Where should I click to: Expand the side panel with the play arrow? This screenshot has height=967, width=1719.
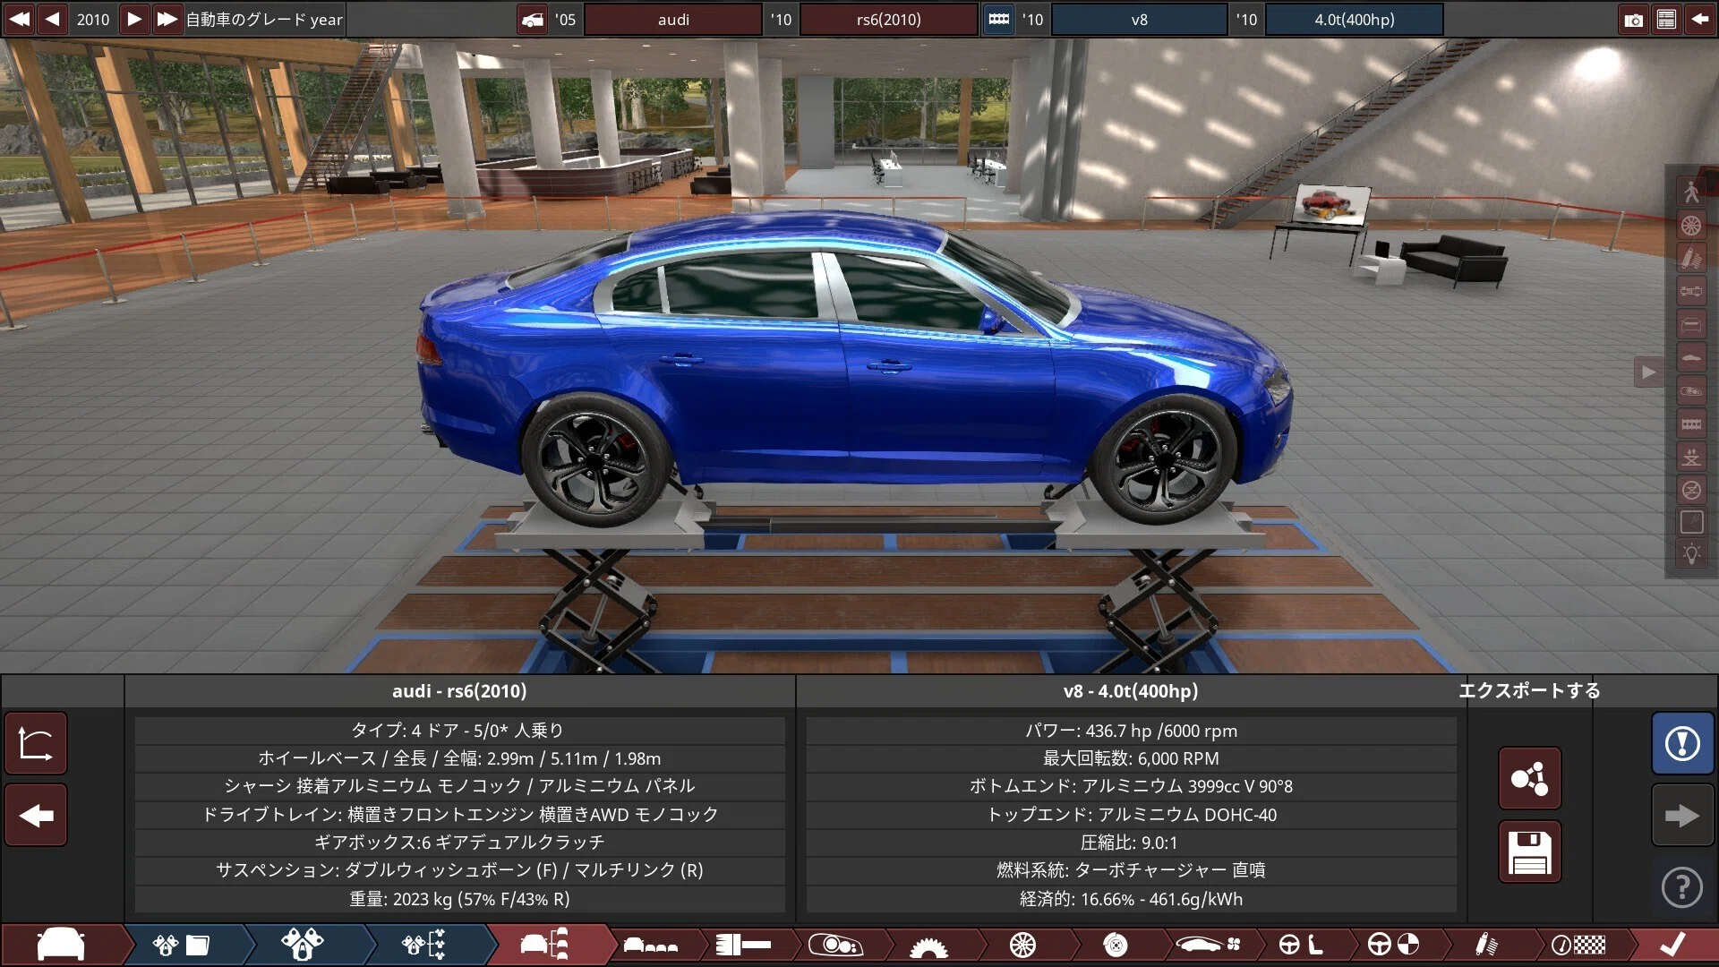coord(1648,372)
